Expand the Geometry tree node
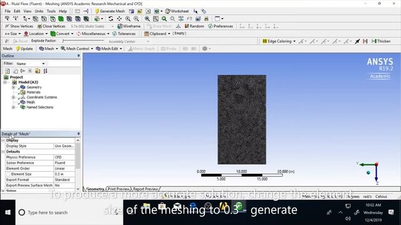Screen dimensions: 401x225 [13, 87]
